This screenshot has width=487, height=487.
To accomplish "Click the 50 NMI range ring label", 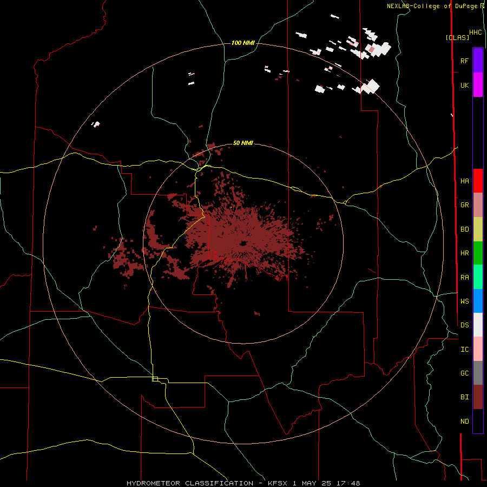I will pyautogui.click(x=243, y=143).
